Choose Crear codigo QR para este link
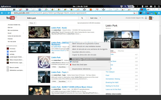The image size is (161, 100). coord(90,59)
